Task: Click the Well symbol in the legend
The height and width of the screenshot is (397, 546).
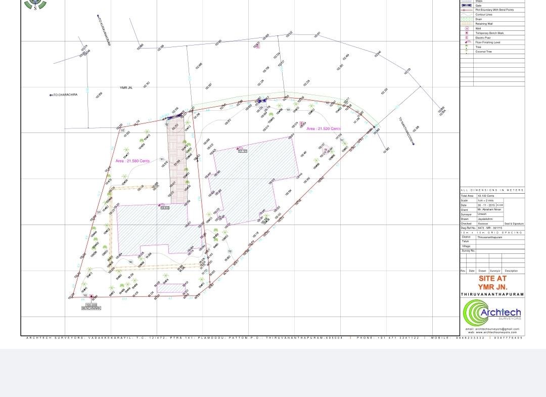Action: pos(467,28)
